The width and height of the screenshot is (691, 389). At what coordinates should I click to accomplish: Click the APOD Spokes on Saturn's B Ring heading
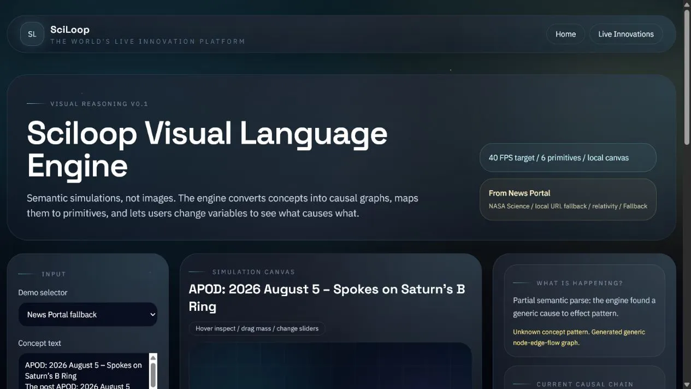click(327, 298)
